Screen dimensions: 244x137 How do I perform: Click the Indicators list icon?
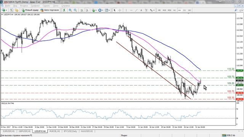tap(93, 10)
